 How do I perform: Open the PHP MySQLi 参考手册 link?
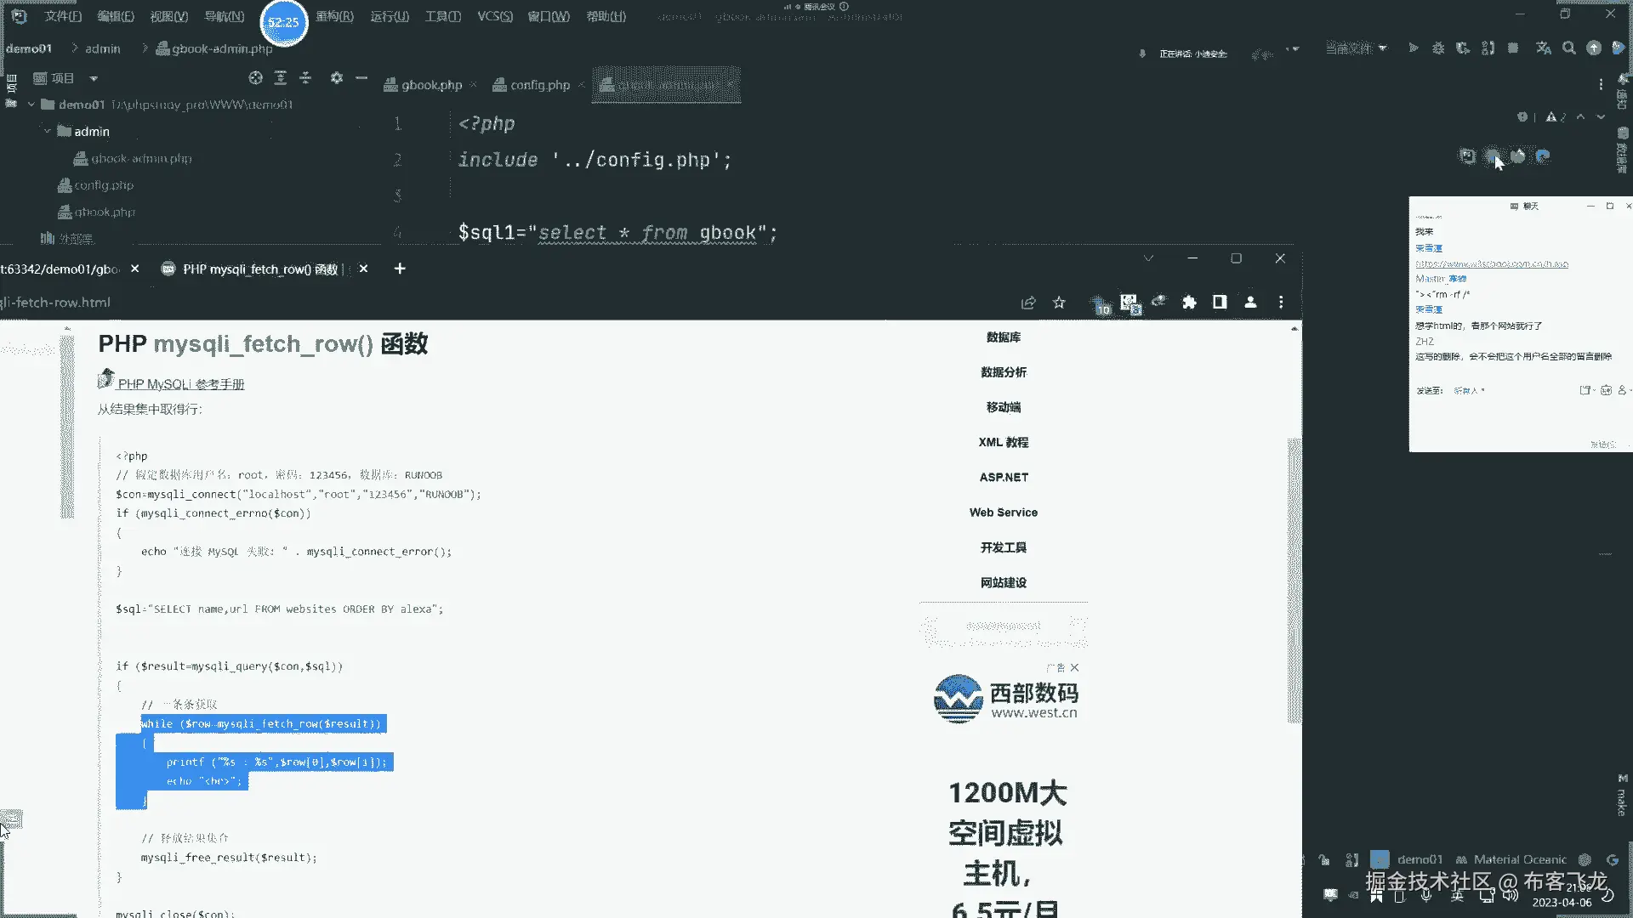(180, 384)
